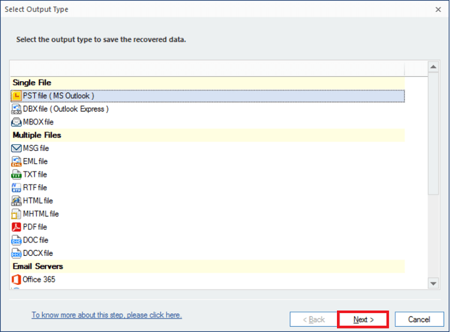Click the PST file Outlook icon
The height and width of the screenshot is (332, 450).
click(x=16, y=96)
